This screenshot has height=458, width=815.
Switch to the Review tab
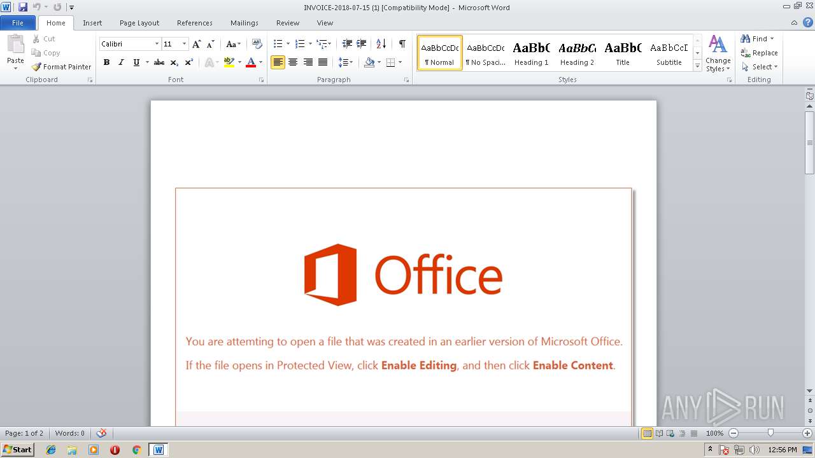[x=288, y=23]
